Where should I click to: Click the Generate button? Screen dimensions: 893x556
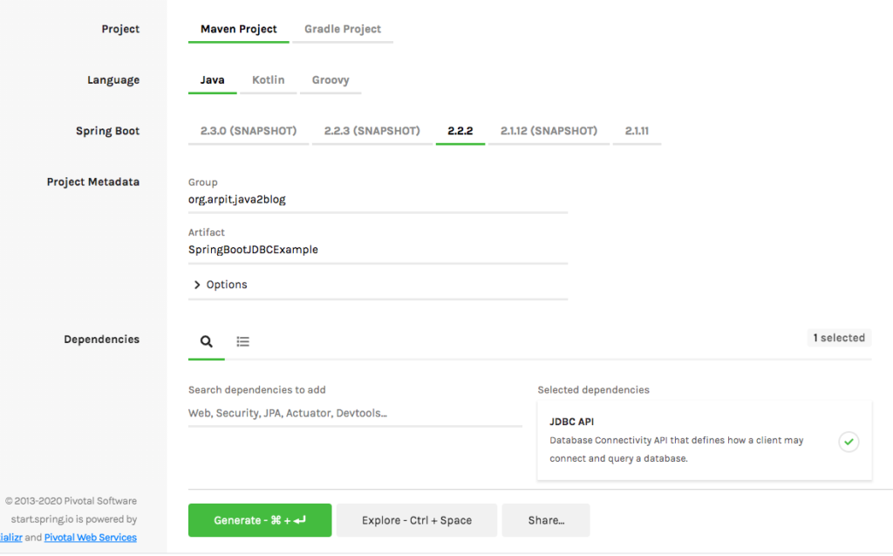(259, 519)
